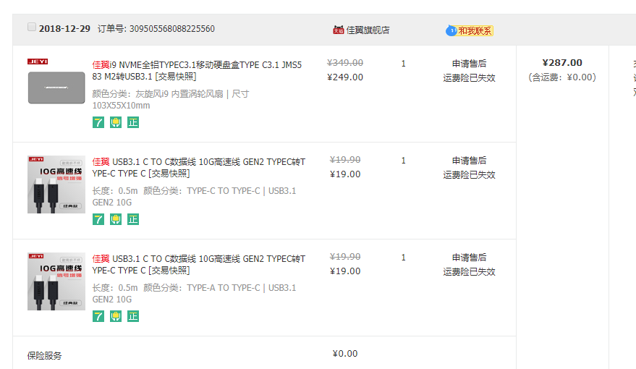Image resolution: width=636 pixels, height=369 pixels.
Task: Open the second item's USB3.1 C TO C title
Action: tap(199, 167)
